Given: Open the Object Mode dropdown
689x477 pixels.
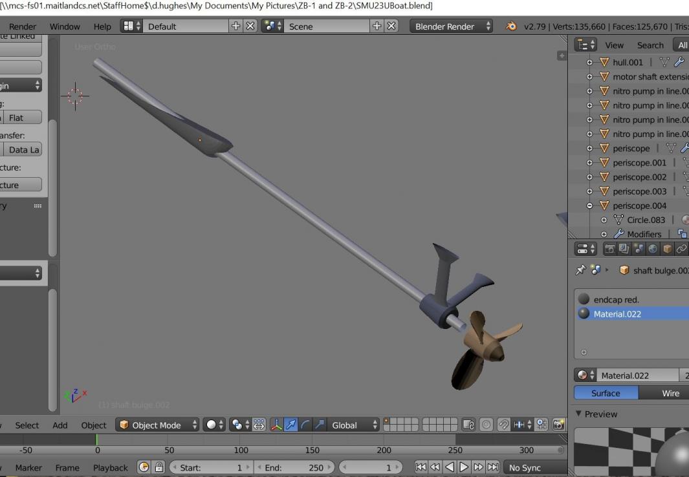Looking at the screenshot, I should point(159,425).
